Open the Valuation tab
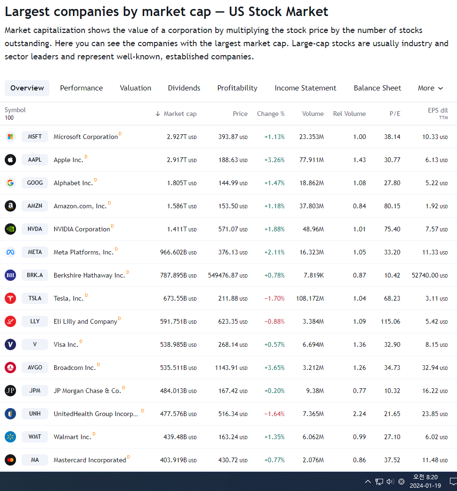The width and height of the screenshot is (457, 491). [x=136, y=88]
